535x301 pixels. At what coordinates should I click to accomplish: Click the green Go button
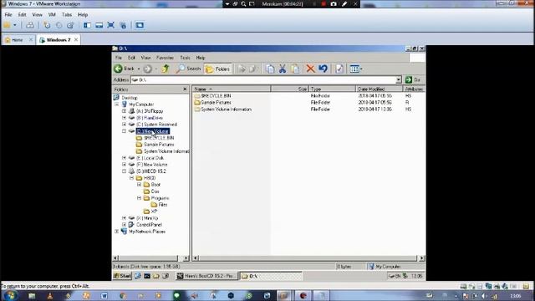[413, 80]
